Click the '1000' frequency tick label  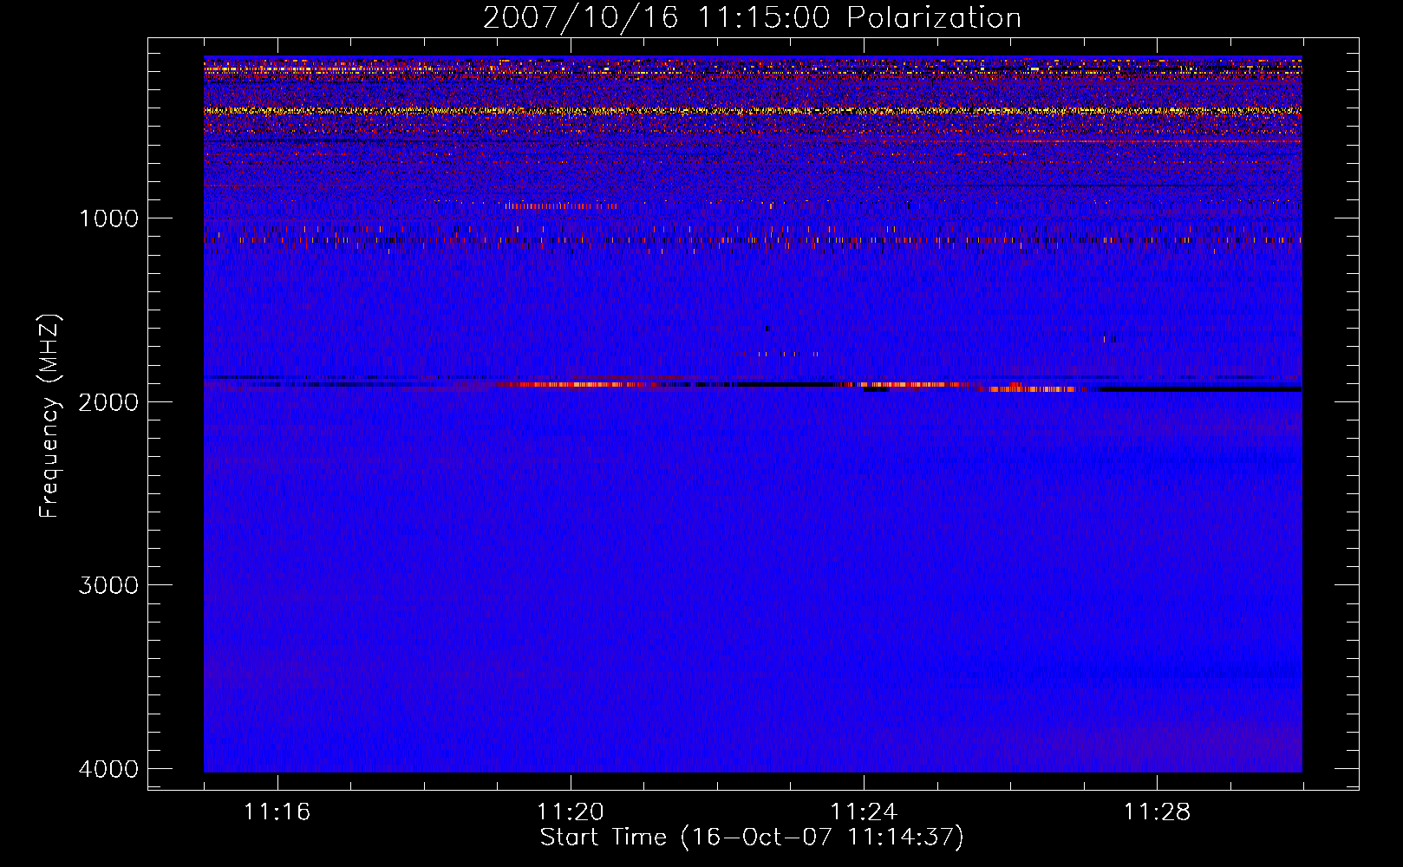coord(108,218)
